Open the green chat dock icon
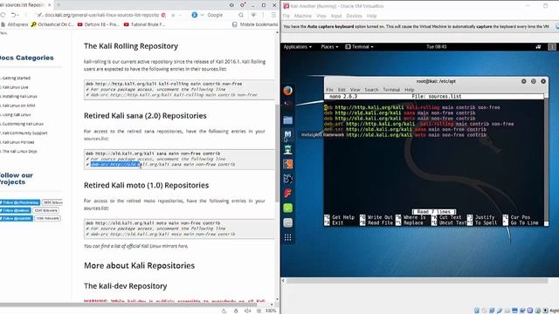Viewport: 559px width, 314px height. click(x=287, y=208)
